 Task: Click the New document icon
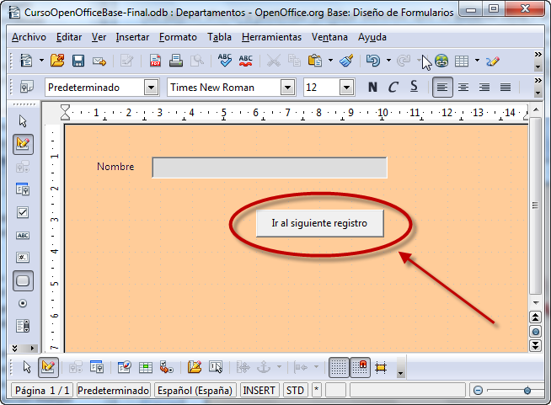pos(26,61)
